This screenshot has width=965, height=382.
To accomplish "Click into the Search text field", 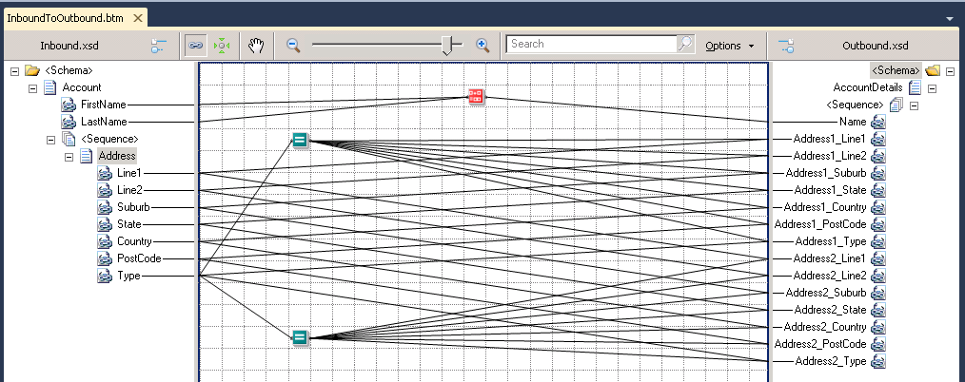I will [590, 45].
